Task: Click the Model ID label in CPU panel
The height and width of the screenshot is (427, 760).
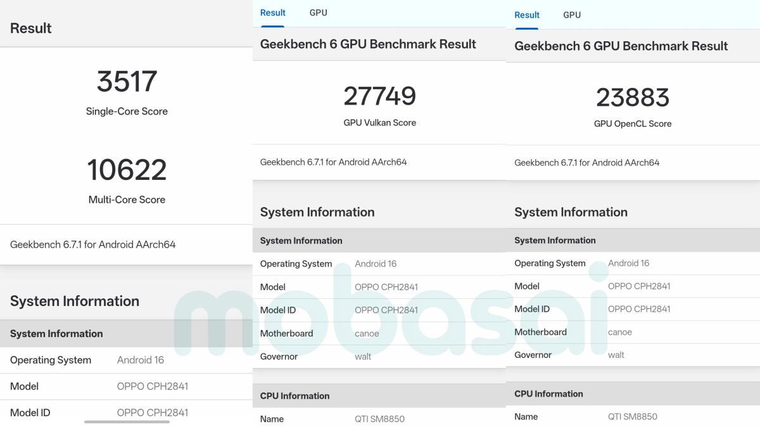Action: 30,413
